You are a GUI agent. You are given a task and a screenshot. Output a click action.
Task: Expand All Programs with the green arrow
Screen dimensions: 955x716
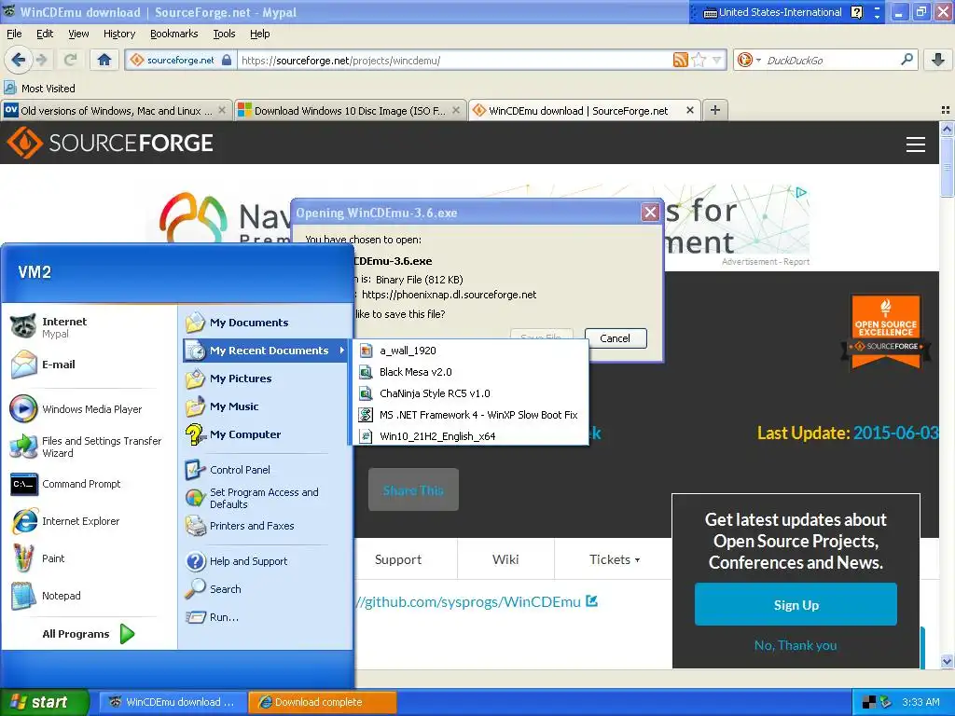127,634
